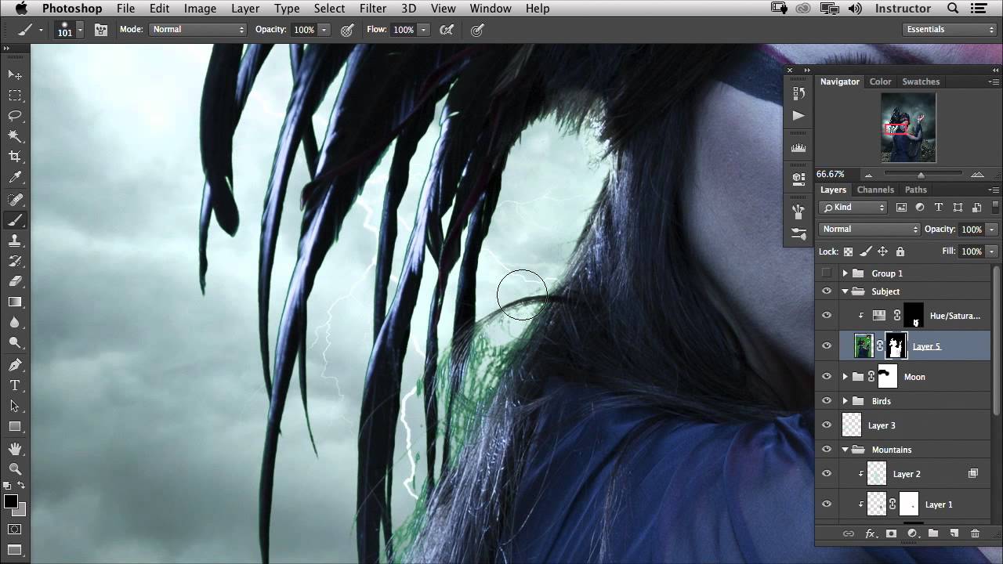Switch to the Swatches tab
The width and height of the screenshot is (1003, 564).
[921, 81]
